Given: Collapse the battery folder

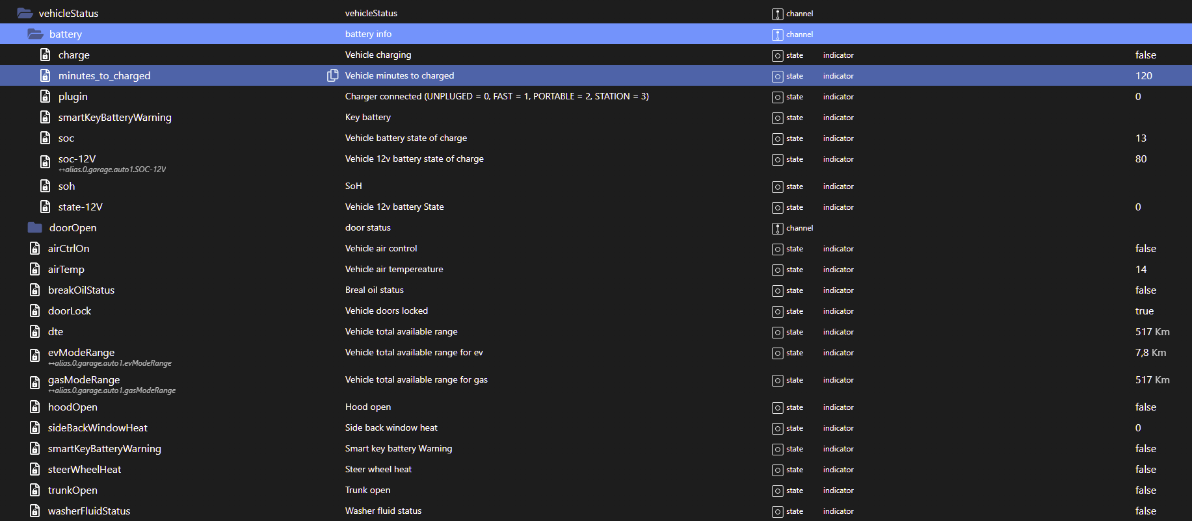Looking at the screenshot, I should point(35,34).
